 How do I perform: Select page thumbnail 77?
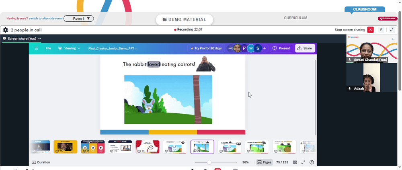point(256,147)
